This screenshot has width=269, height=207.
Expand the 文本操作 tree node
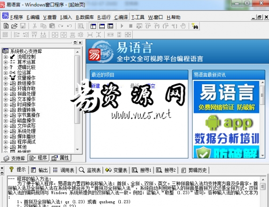(6, 99)
